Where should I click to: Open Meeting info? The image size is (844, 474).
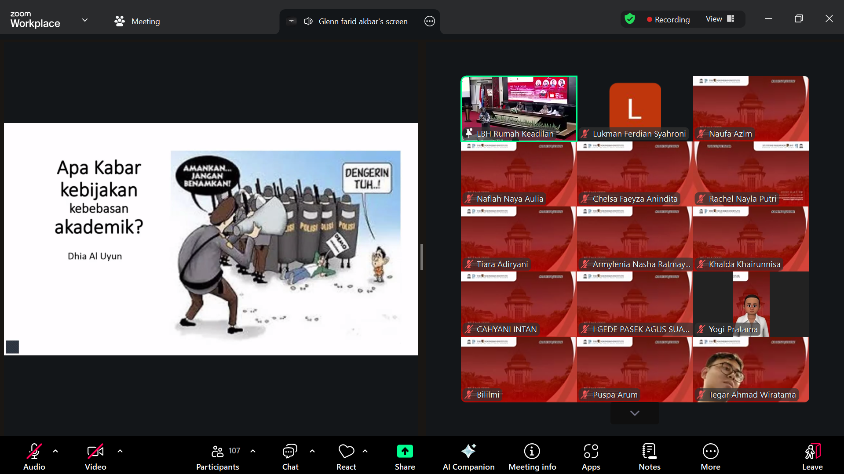[x=532, y=456]
